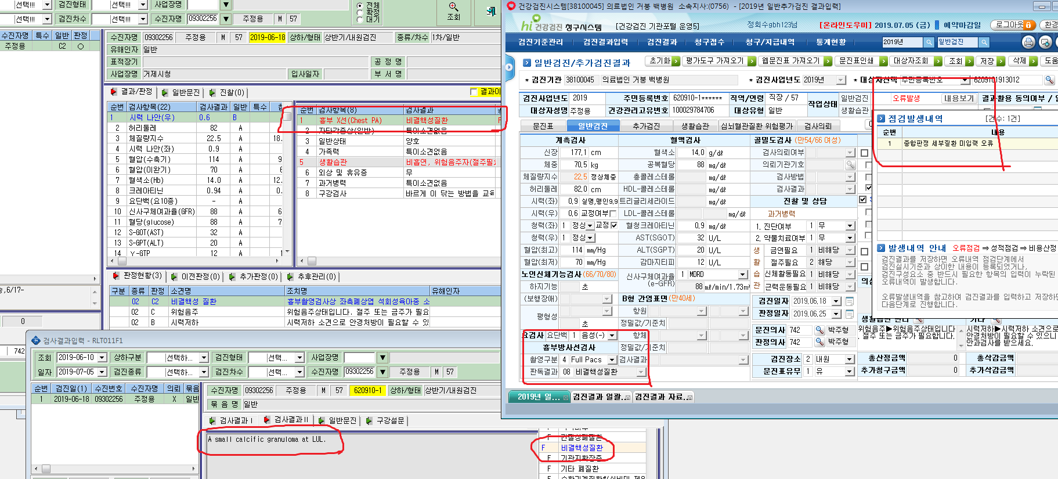
Task: Click the search magnifier beside the resident number field
Action: pos(1049,80)
